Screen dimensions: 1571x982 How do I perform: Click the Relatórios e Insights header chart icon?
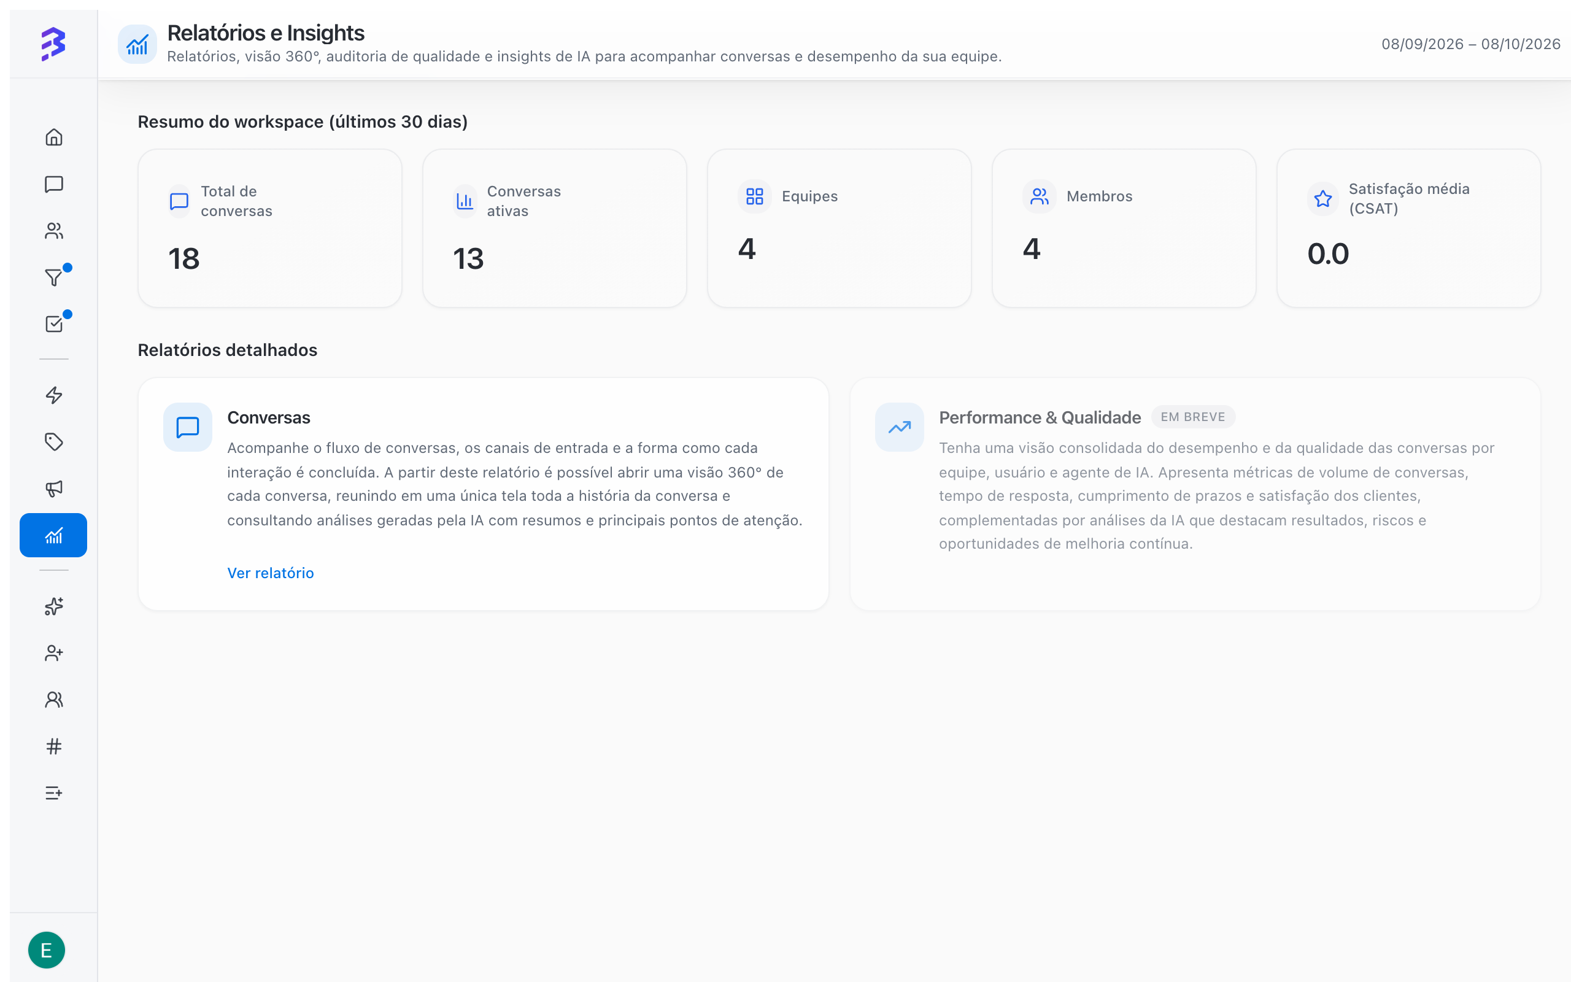[x=137, y=44]
